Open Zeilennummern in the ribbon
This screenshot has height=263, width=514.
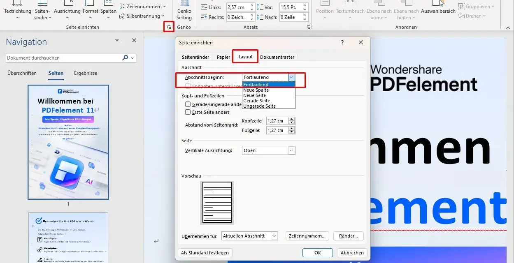[x=143, y=7]
